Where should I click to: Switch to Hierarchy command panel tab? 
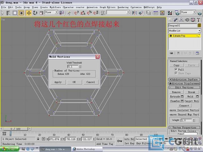[x=181, y=20]
